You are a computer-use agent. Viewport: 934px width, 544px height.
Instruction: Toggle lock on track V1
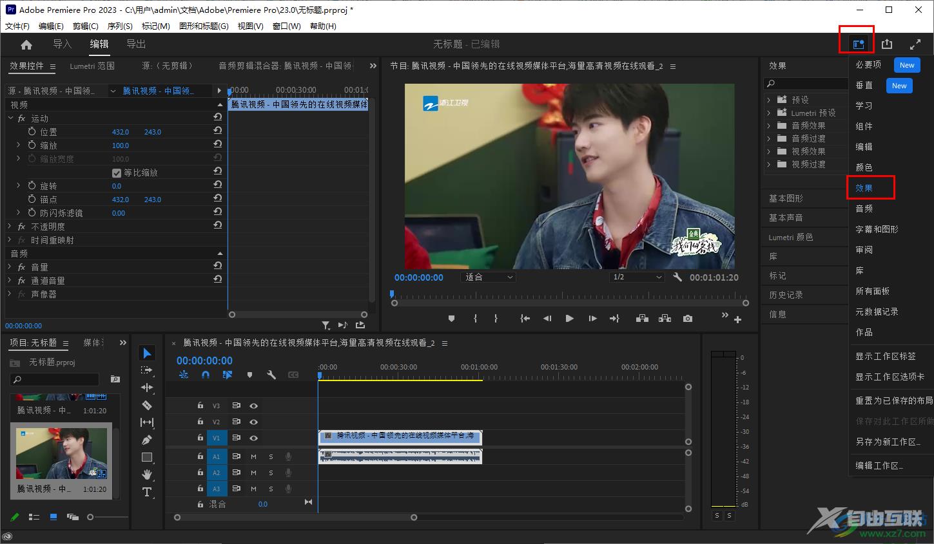click(200, 438)
